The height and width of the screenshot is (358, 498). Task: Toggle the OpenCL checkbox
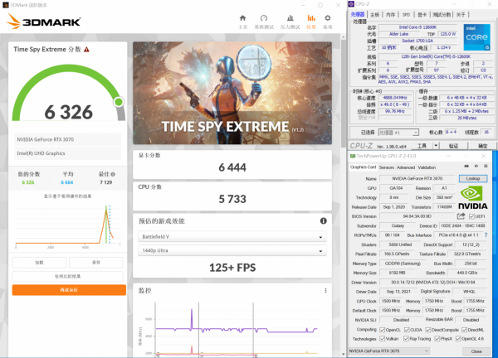(383, 330)
